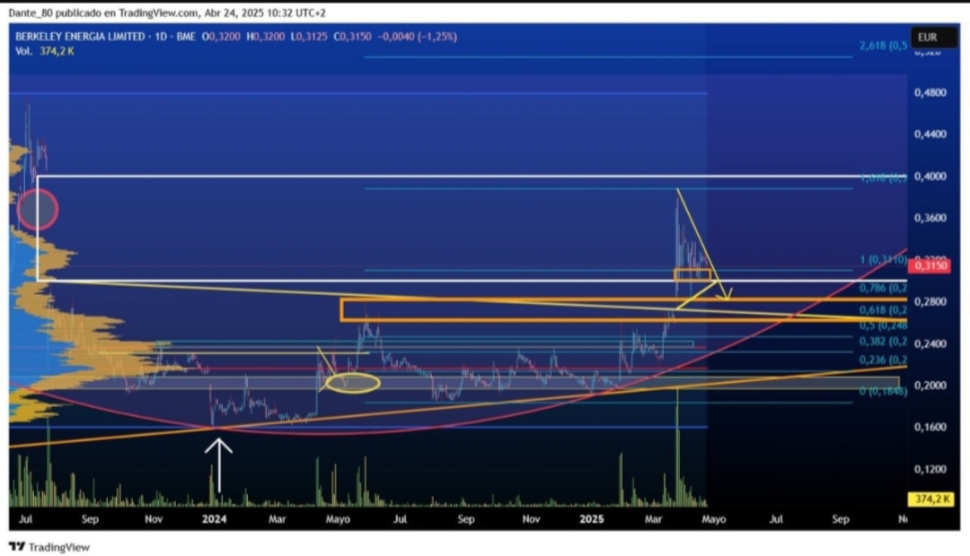This screenshot has width=970, height=556.
Task: Click the 0,4400 price axis label
Action: (930, 134)
